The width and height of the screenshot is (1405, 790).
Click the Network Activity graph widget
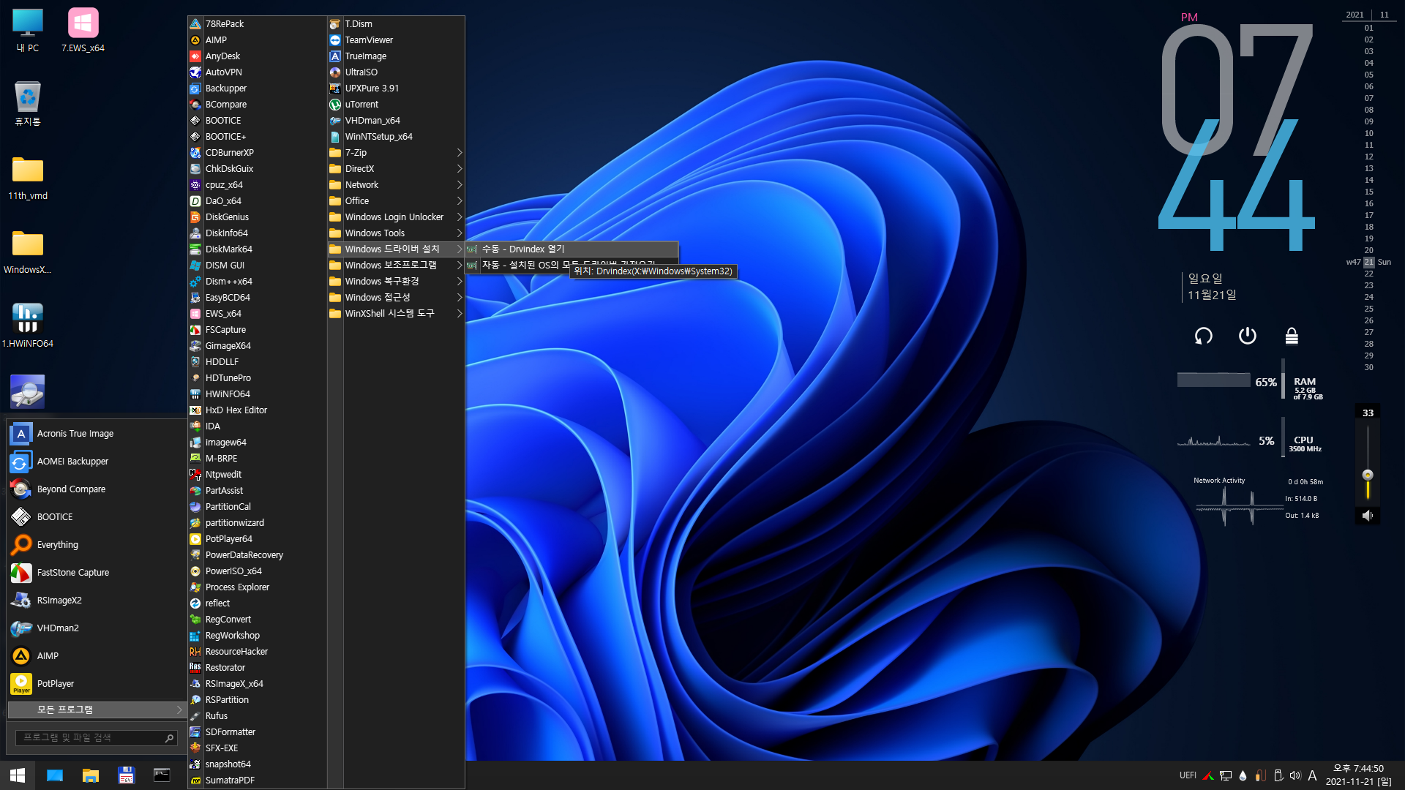click(x=1238, y=506)
